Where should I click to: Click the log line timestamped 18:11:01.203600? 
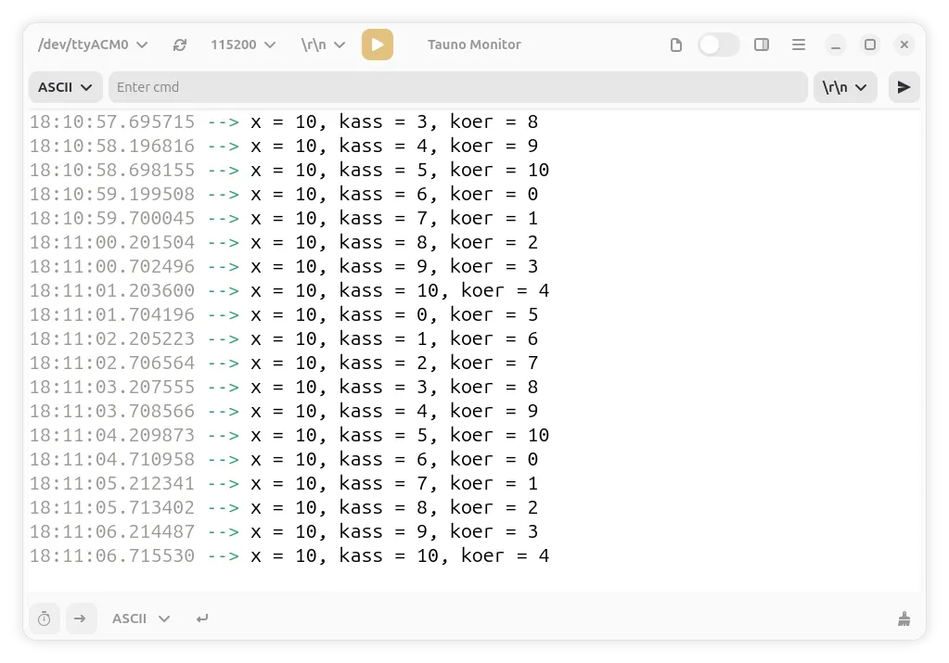tap(289, 290)
